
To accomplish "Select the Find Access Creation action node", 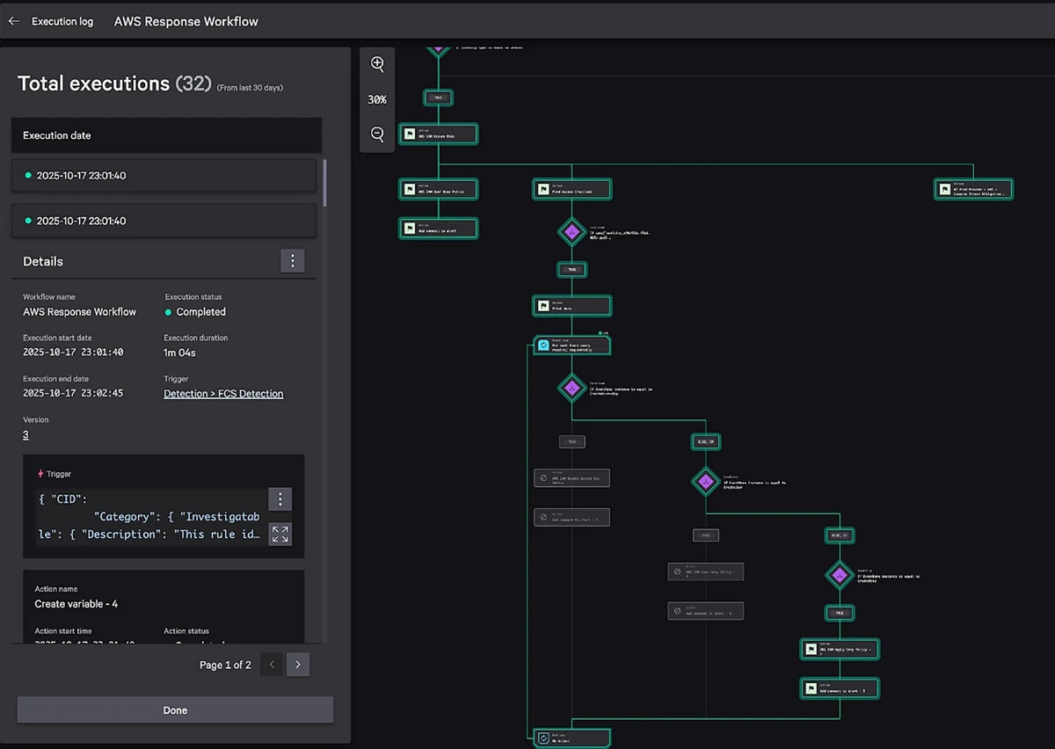I will point(571,189).
